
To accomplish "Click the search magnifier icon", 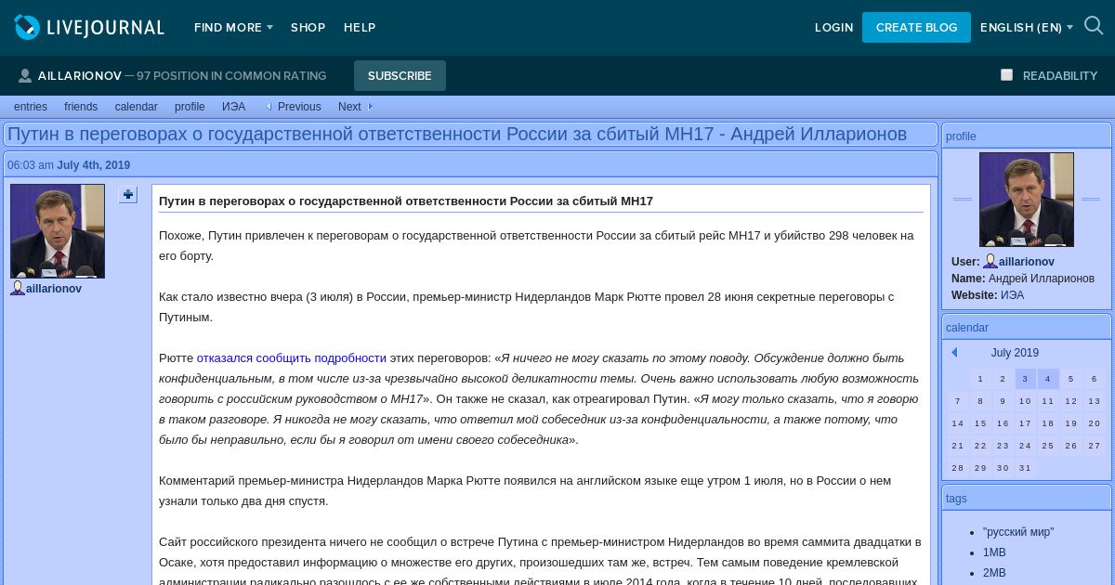I will click(1094, 26).
